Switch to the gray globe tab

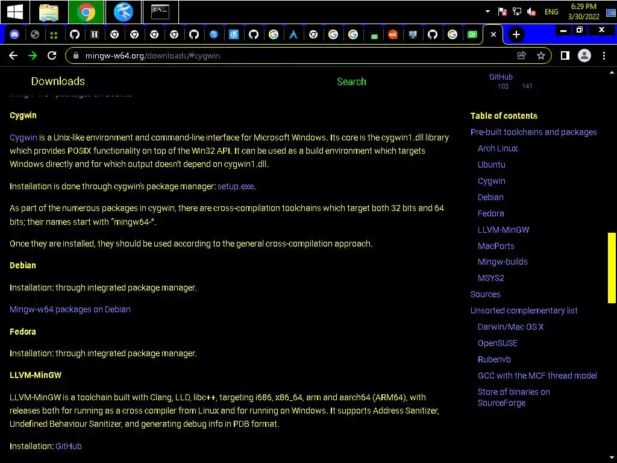[34, 34]
